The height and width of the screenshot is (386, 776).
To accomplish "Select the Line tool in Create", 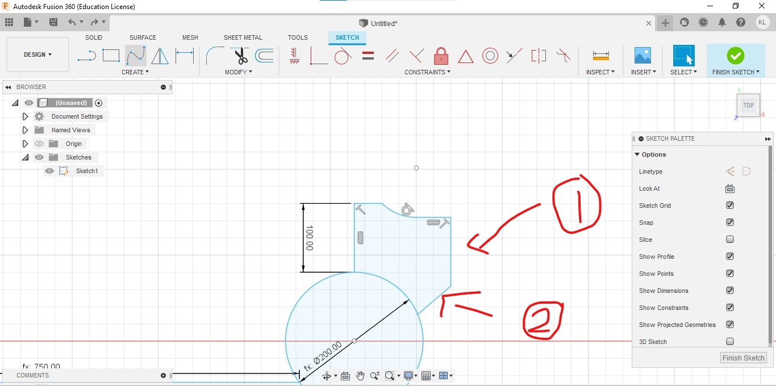I will tap(86, 56).
